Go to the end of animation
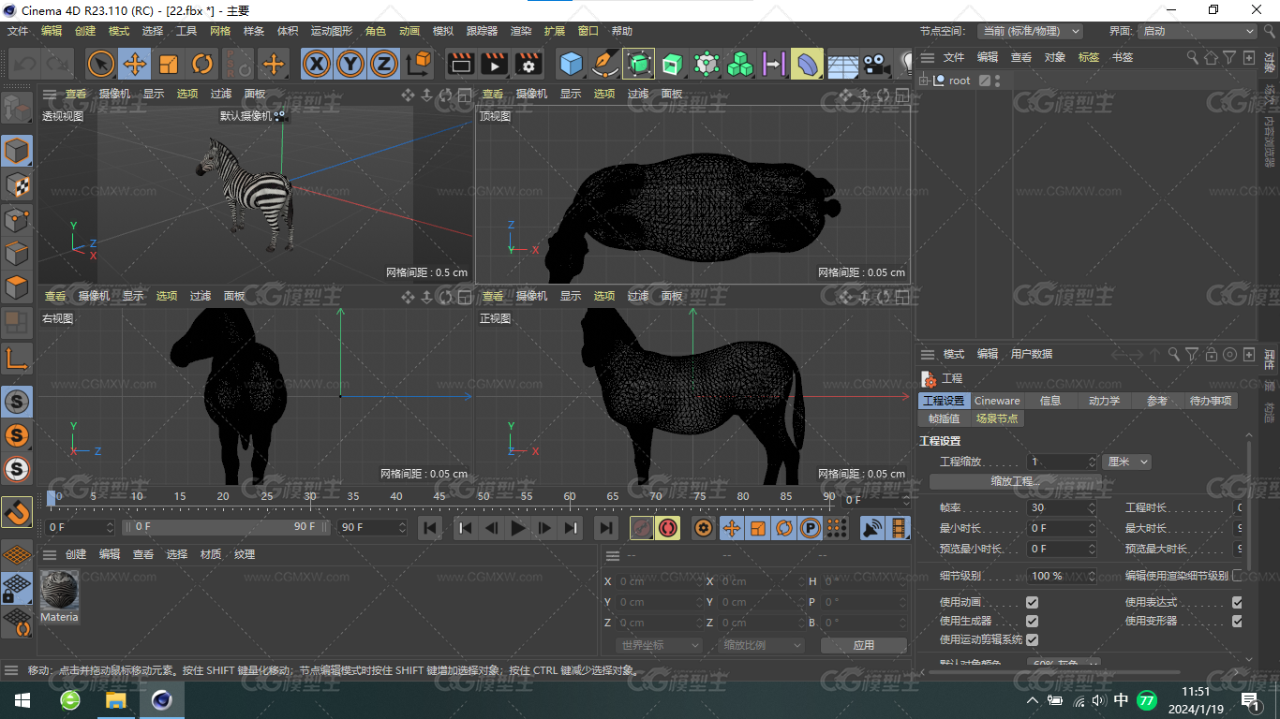The height and width of the screenshot is (719, 1280). click(x=606, y=528)
